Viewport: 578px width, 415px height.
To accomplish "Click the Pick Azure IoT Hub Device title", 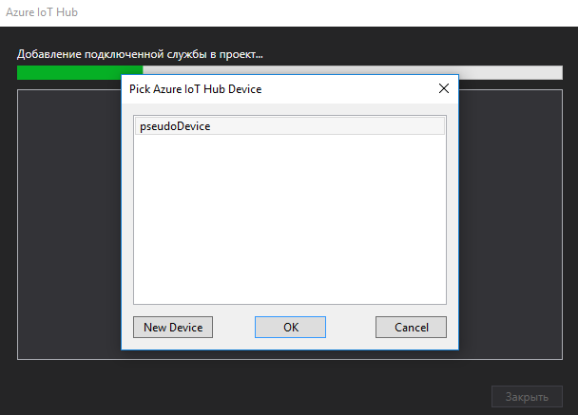I will coord(196,89).
